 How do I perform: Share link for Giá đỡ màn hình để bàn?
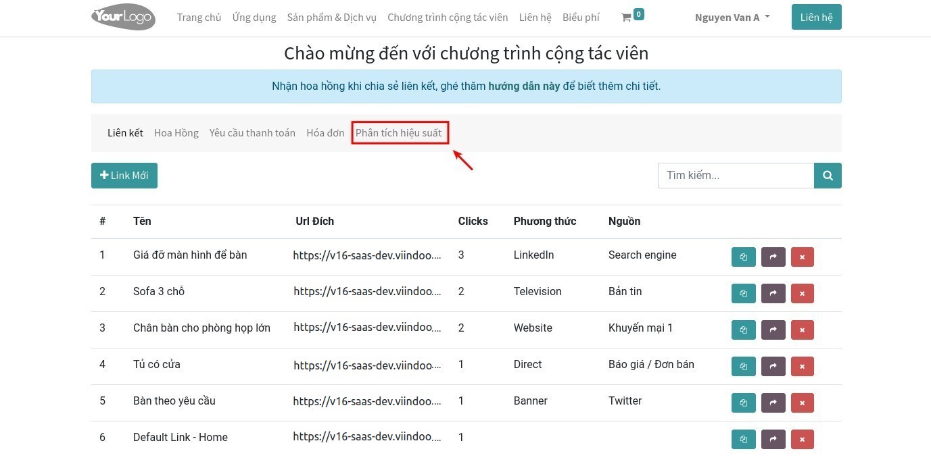coord(773,257)
